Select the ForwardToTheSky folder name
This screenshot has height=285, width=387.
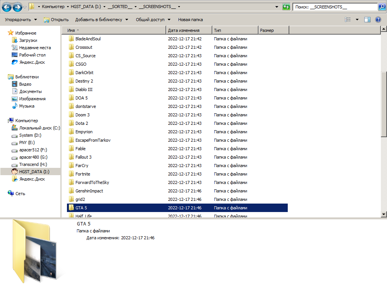point(92,182)
